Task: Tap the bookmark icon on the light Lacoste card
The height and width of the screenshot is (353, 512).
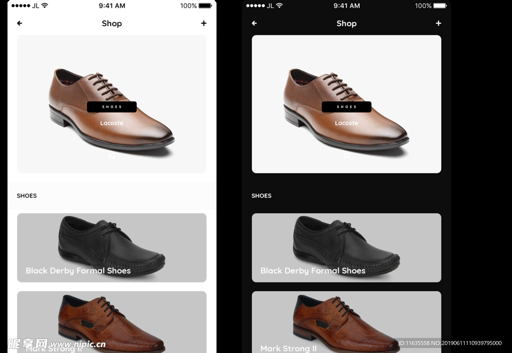Action: pos(111,156)
